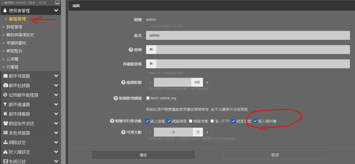
Task: Click the help icon beside 帳號可行使功能
Action: coord(112,121)
